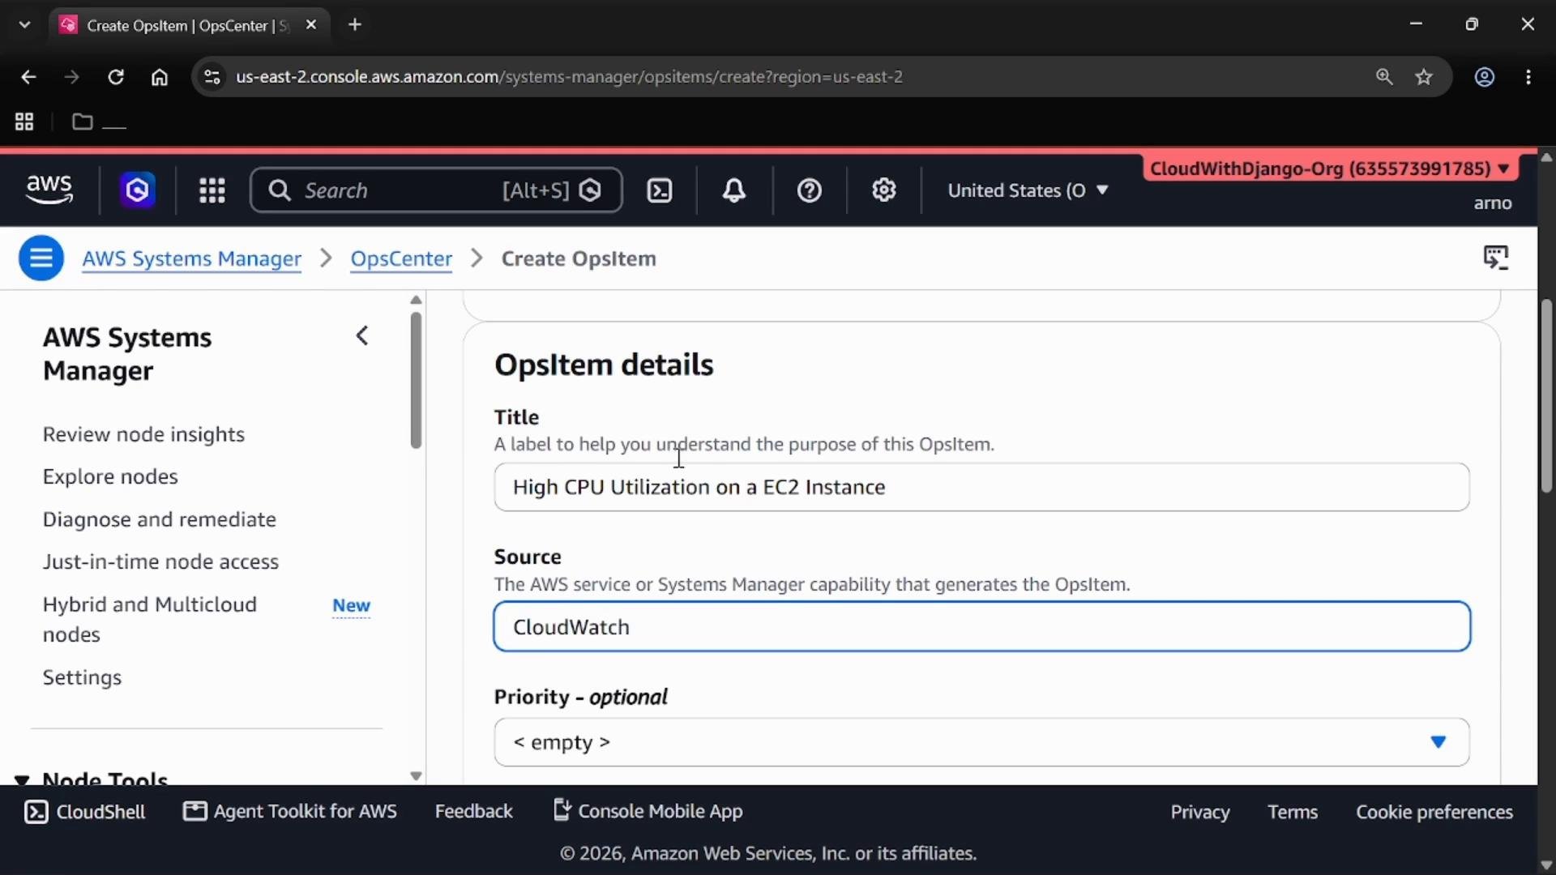Click the AWS logo home icon
Viewport: 1556px width, 875px height.
point(49,190)
